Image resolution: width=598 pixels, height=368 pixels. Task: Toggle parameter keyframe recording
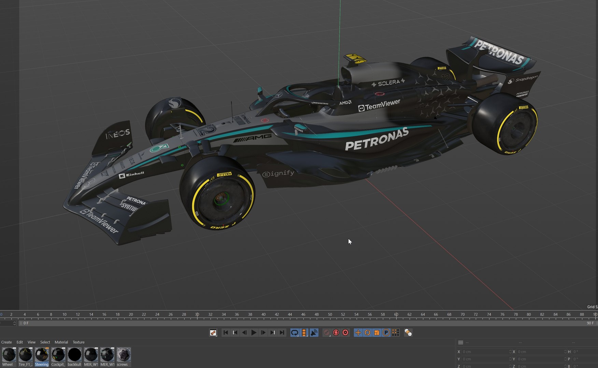[386, 333]
